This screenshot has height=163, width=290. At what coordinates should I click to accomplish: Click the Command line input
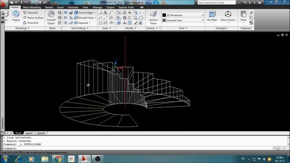click(x=138, y=148)
